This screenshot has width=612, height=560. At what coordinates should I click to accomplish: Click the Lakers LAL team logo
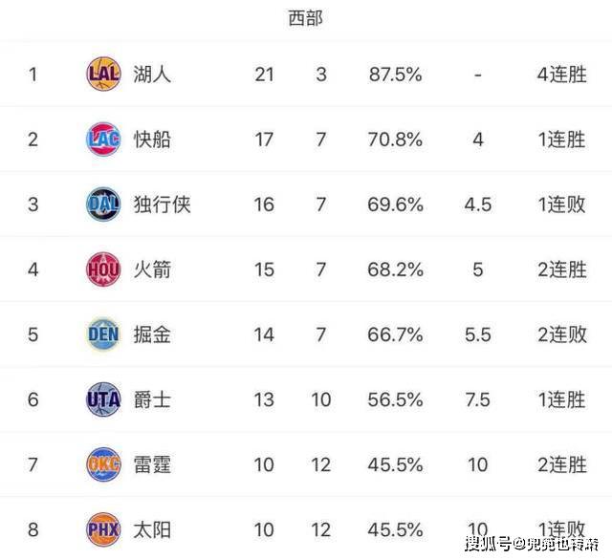tap(103, 75)
